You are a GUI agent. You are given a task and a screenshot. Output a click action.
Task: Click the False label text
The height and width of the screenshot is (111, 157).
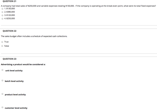7,46
